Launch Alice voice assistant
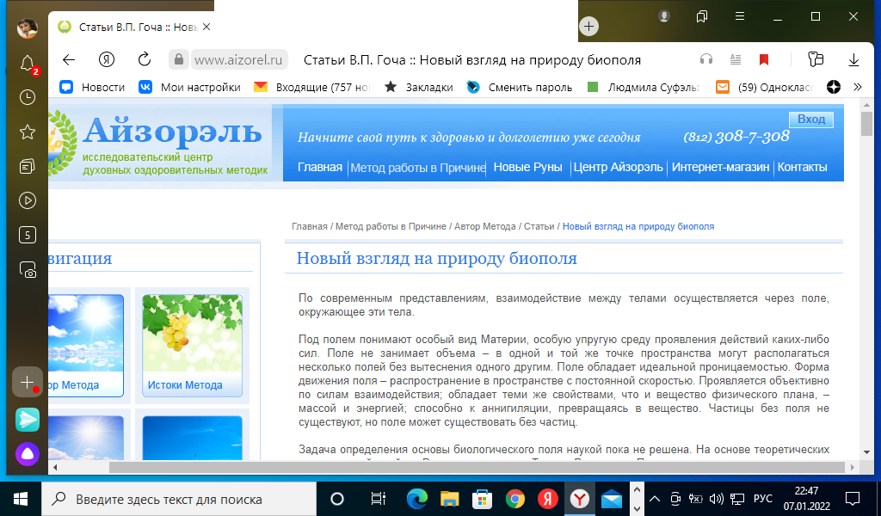The width and height of the screenshot is (881, 516). click(x=28, y=453)
